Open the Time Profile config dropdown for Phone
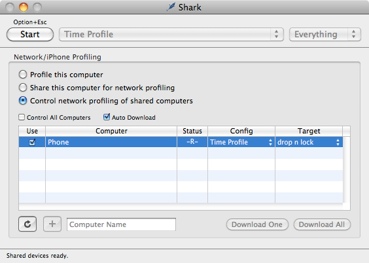The image size is (369, 263). pyautogui.click(x=241, y=142)
